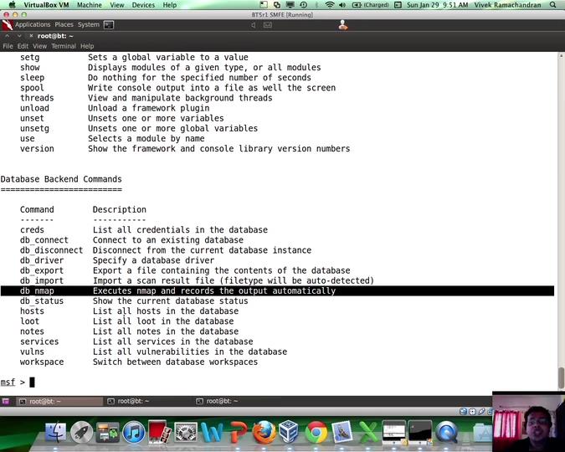
Task: Switch to second root@bt taskbar window
Action: click(147, 401)
